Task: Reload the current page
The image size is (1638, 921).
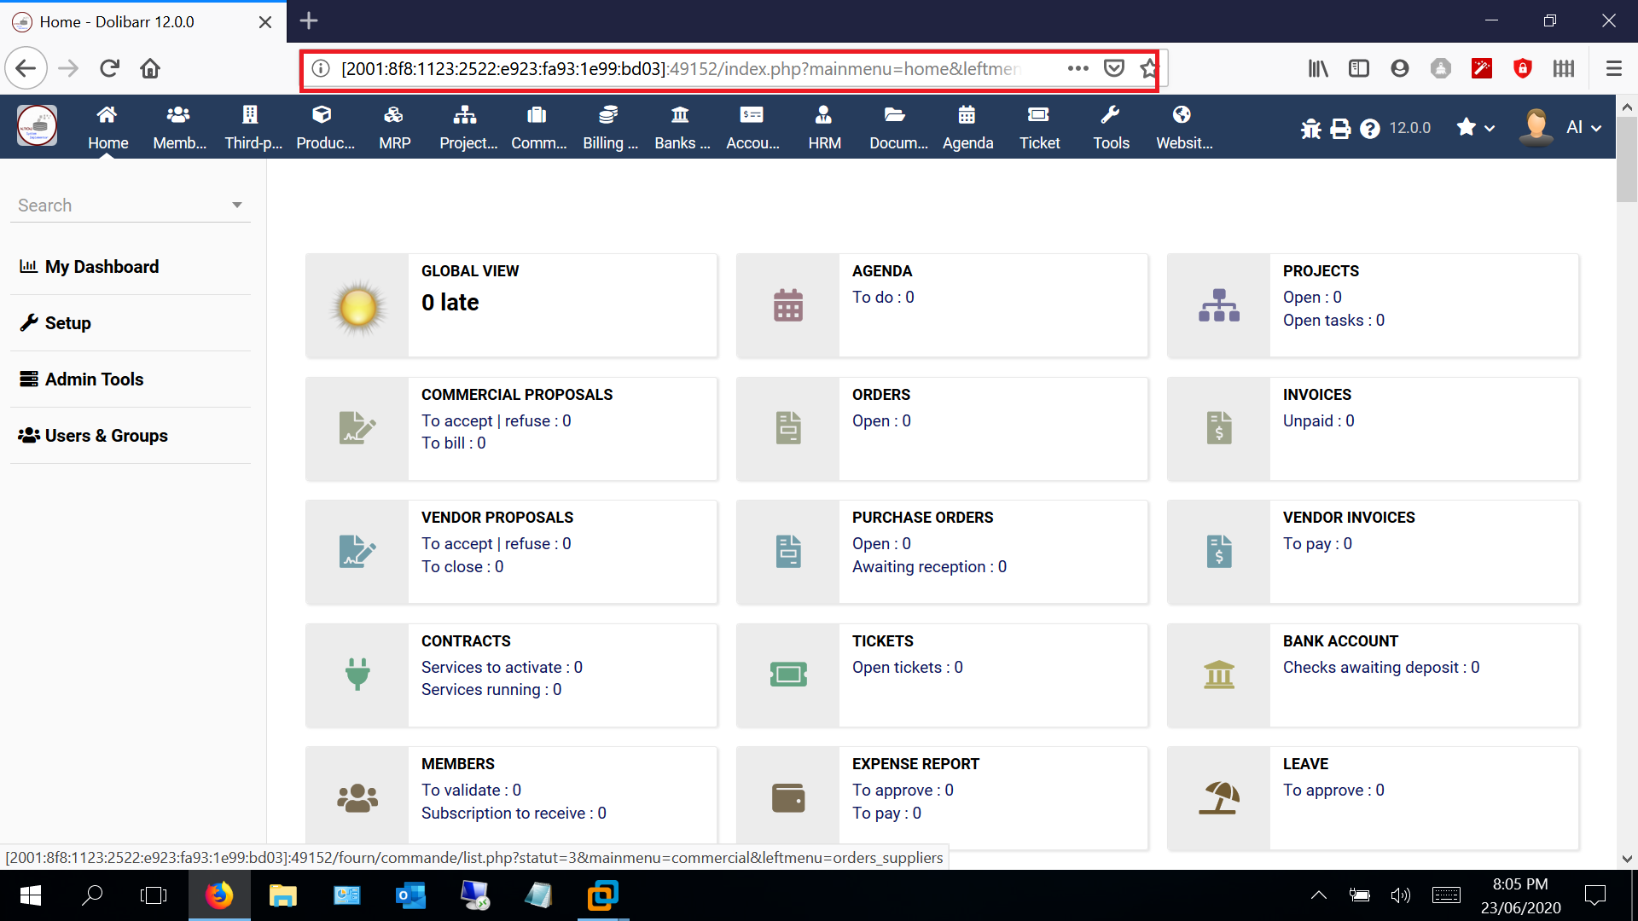Action: 109,68
